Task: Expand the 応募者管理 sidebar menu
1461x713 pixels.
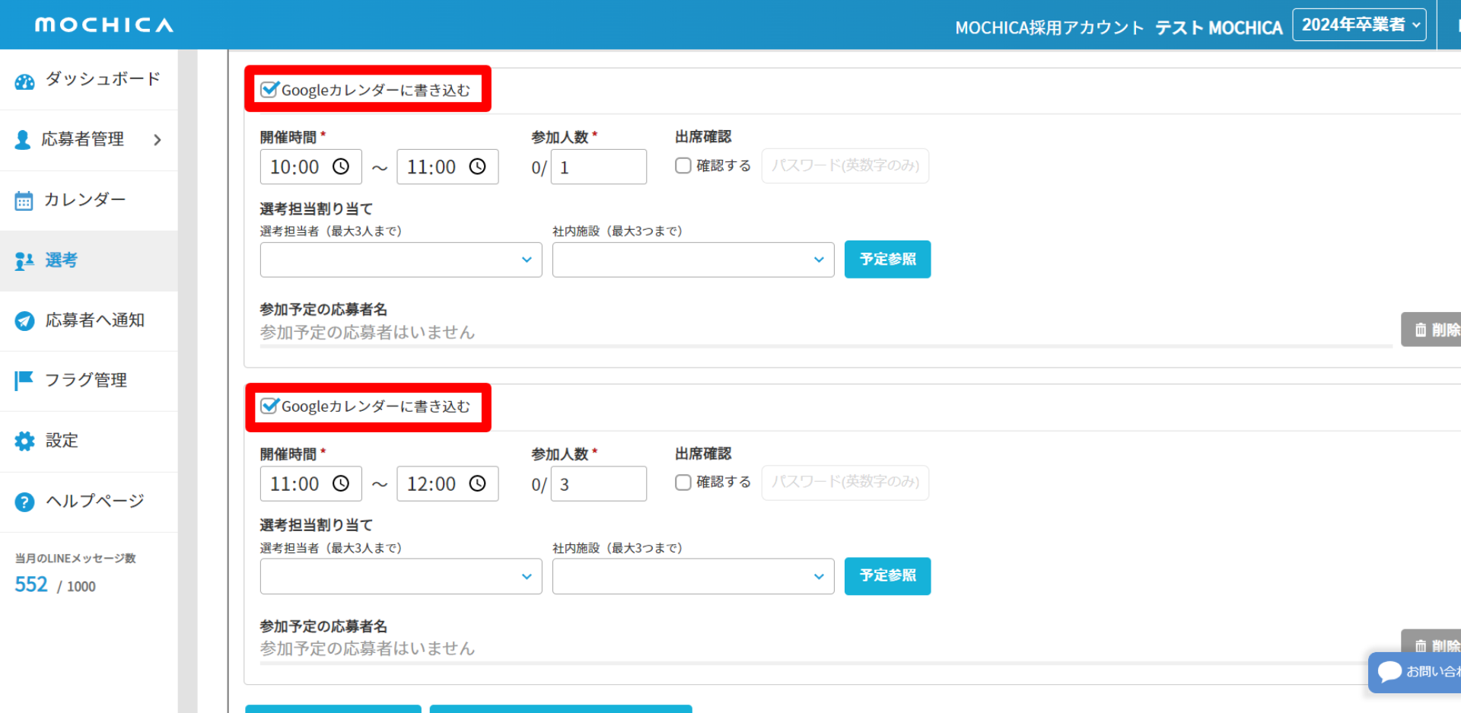Action: (x=157, y=140)
